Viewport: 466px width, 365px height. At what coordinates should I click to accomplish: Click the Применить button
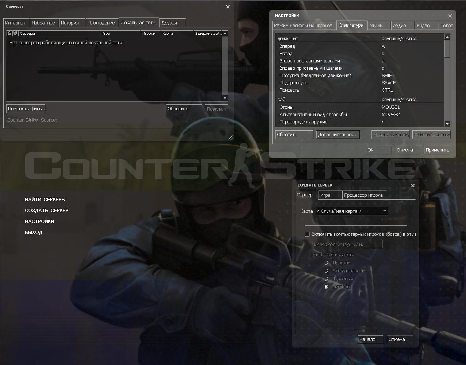point(437,150)
